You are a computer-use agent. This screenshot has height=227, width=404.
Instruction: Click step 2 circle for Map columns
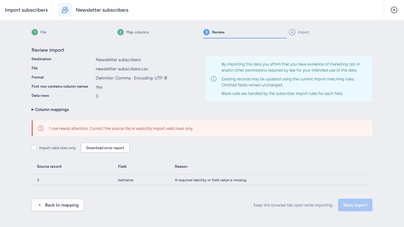pos(121,32)
